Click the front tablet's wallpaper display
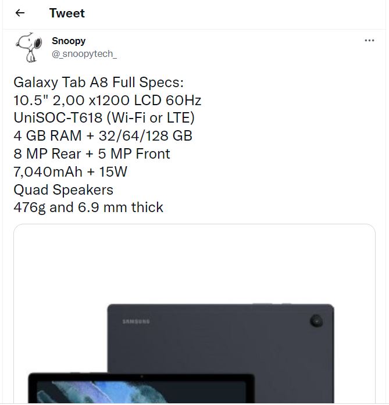The height and width of the screenshot is (405, 389). click(x=141, y=392)
